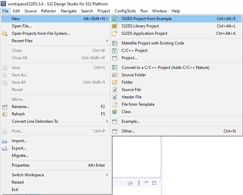Open the ConfigTools menu
This screenshot has width=243, height=195.
[125, 11]
